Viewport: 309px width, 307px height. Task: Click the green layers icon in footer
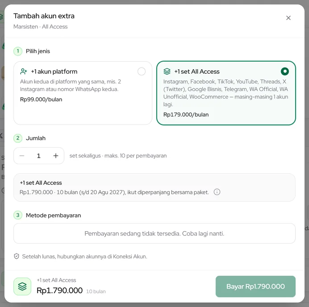22,286
